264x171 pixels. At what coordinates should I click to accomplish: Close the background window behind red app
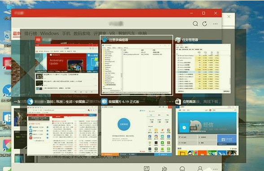[229, 17]
